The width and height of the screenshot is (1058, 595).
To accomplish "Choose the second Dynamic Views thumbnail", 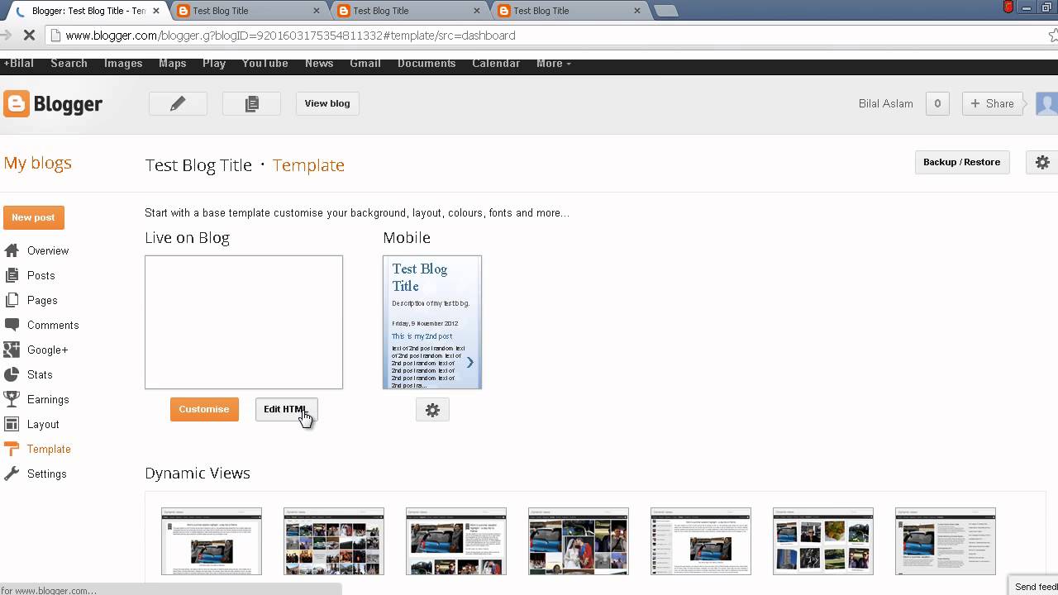I will click(x=334, y=541).
